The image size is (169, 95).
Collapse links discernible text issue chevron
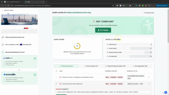[x=149, y=84]
